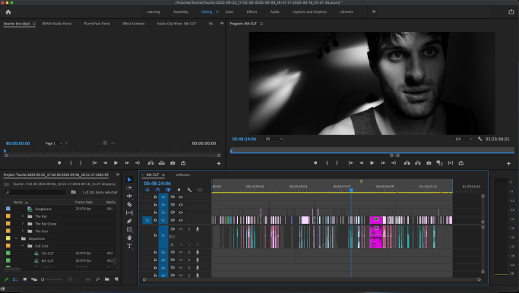The height and width of the screenshot is (293, 519).
Task: Switch to Effects workspace
Action: click(x=252, y=12)
